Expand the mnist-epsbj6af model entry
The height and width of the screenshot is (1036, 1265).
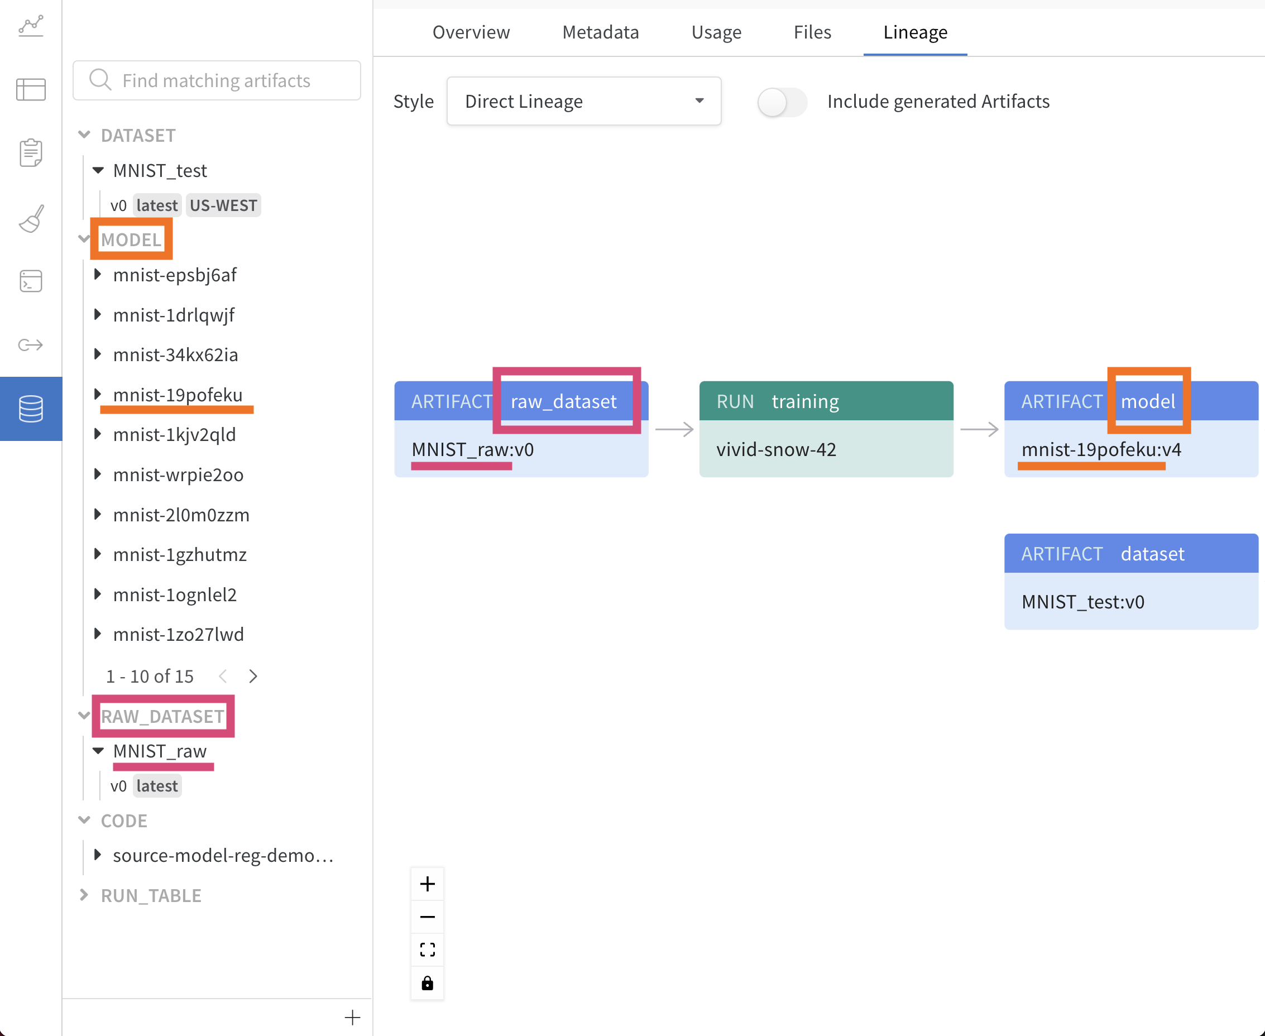(x=99, y=274)
